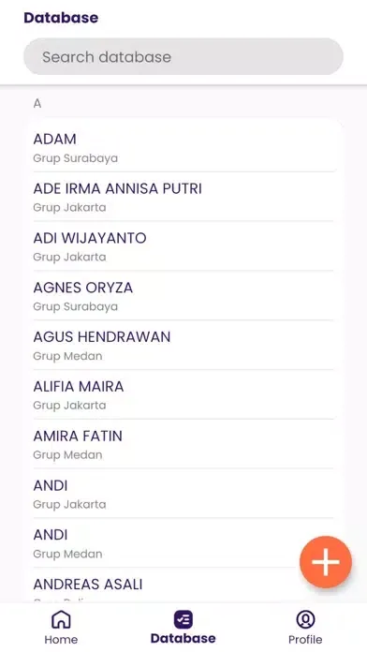367x652 pixels.
Task: Tap the orange plus add button
Action: click(x=326, y=562)
